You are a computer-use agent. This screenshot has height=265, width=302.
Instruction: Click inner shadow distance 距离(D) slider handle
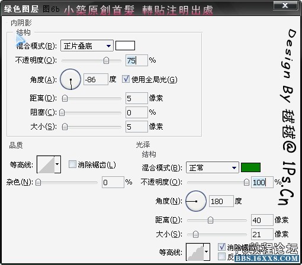(65, 98)
